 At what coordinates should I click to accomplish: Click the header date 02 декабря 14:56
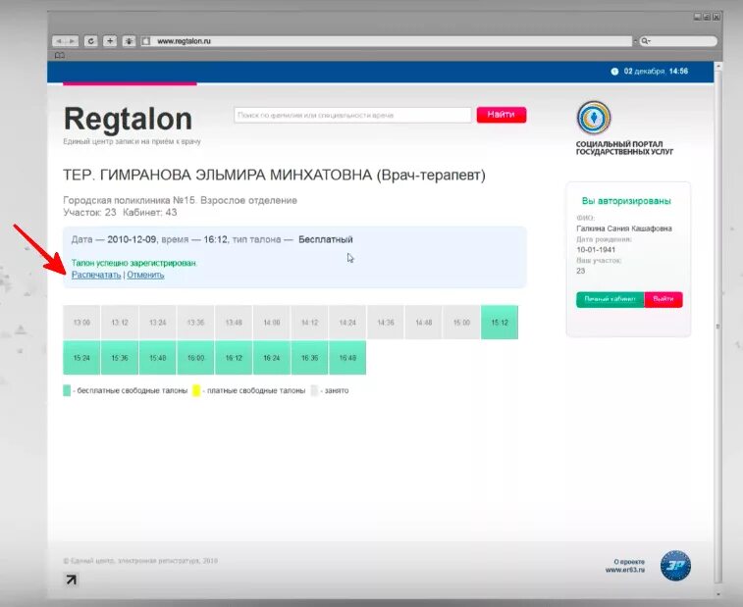[x=656, y=72]
